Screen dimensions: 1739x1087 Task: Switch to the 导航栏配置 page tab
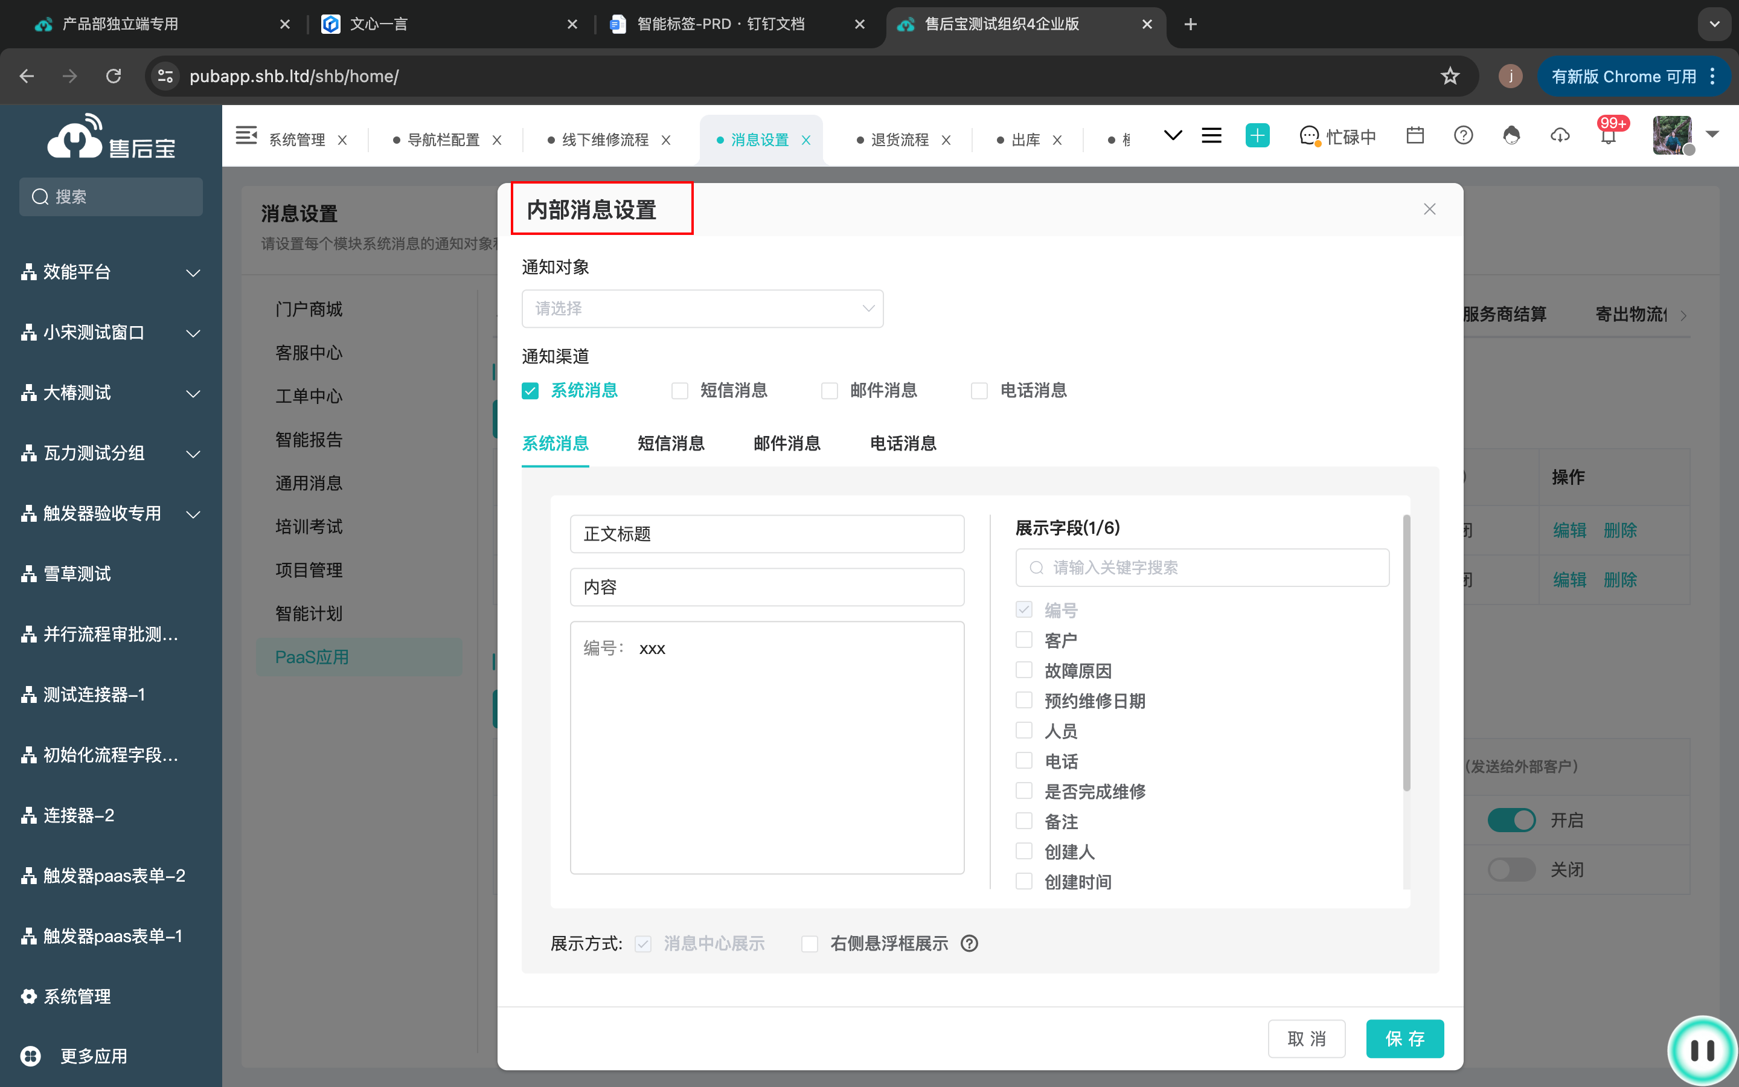(x=443, y=140)
